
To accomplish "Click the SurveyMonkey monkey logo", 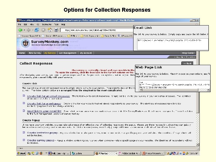I will 25,43.
